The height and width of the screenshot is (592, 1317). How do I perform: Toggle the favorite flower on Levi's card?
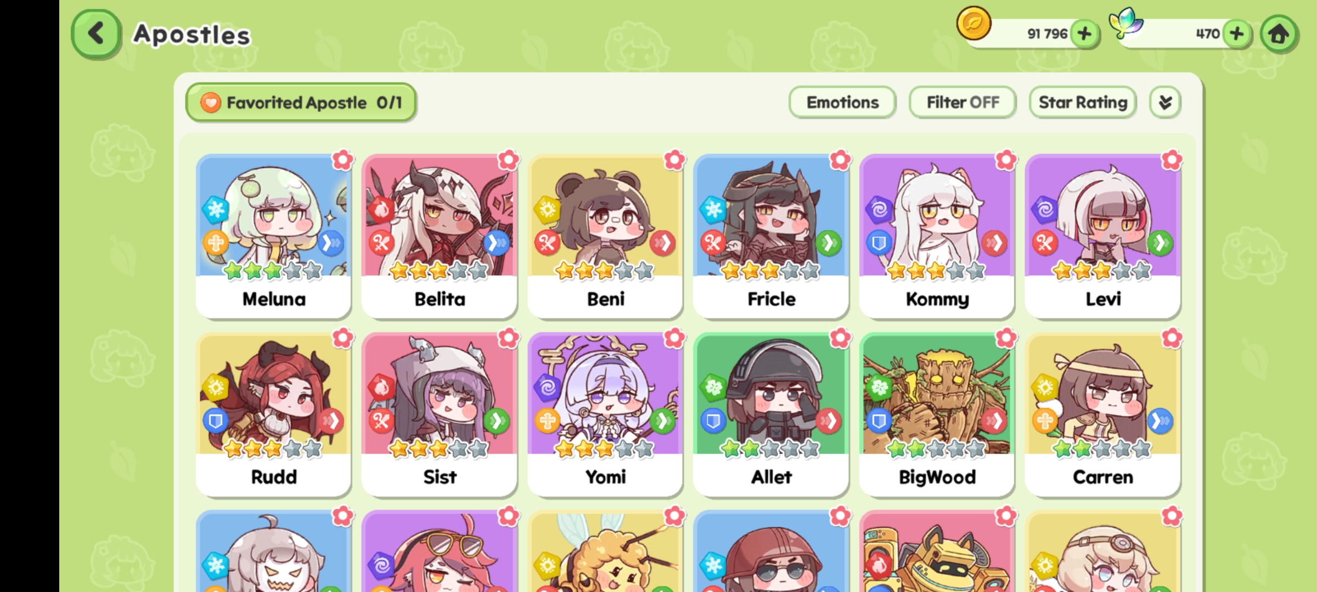[1172, 160]
